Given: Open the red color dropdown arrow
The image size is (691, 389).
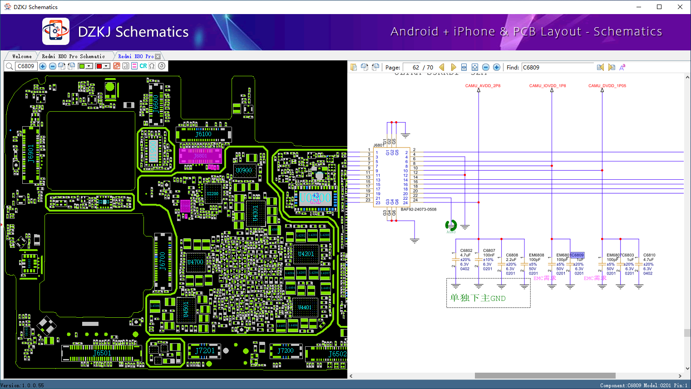Looking at the screenshot, I should click(106, 66).
